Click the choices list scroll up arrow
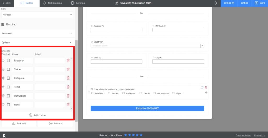 [x=71, y=59]
